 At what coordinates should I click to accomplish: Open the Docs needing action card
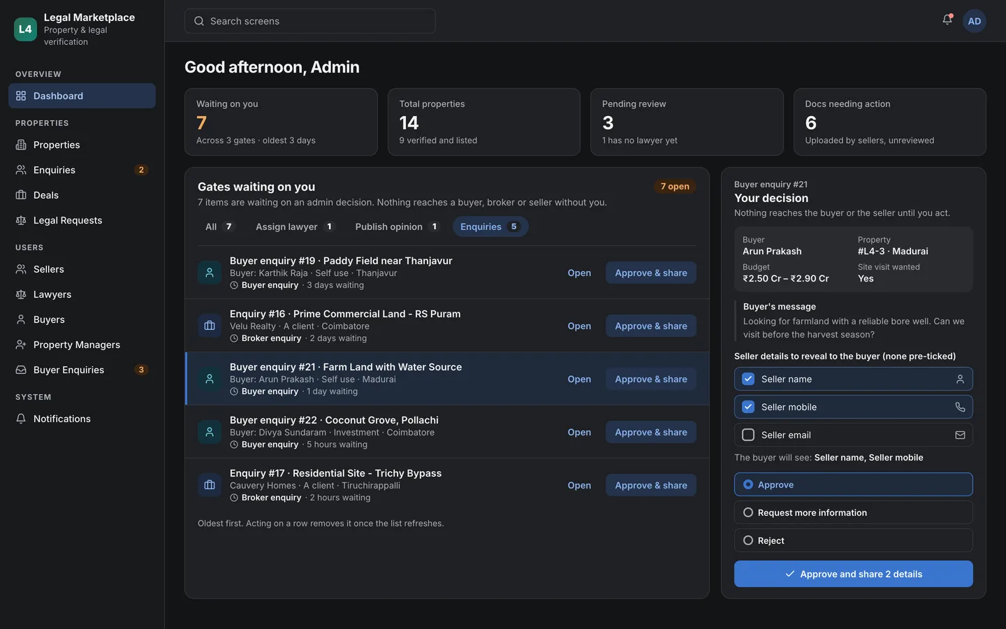(x=890, y=122)
